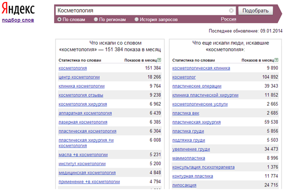Open the 'медицинская косметология' link
Screen dimensions: 302x190
click(87, 173)
